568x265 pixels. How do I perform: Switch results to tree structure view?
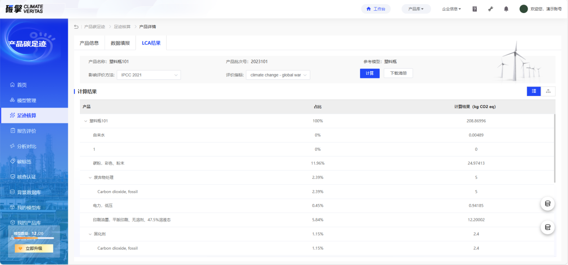coord(548,91)
